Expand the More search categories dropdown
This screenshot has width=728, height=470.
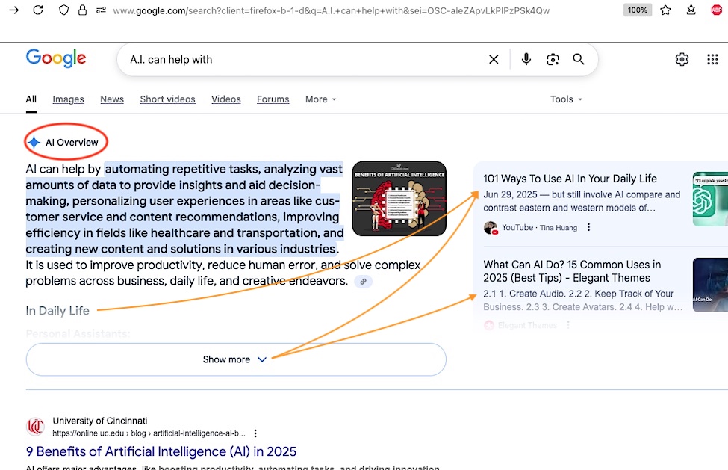[x=320, y=99]
